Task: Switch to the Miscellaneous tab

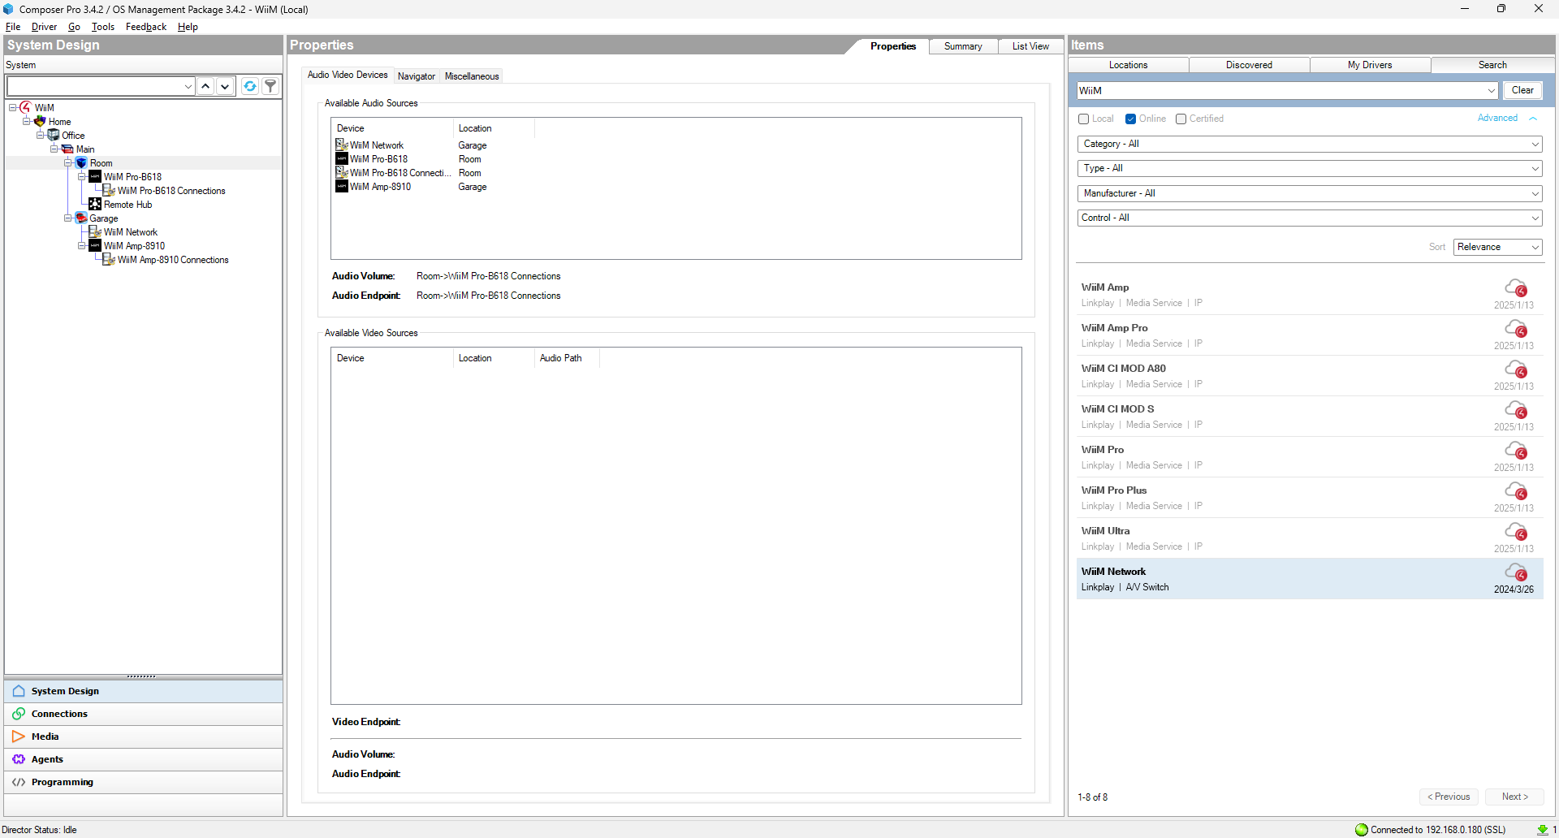Action: point(472,76)
